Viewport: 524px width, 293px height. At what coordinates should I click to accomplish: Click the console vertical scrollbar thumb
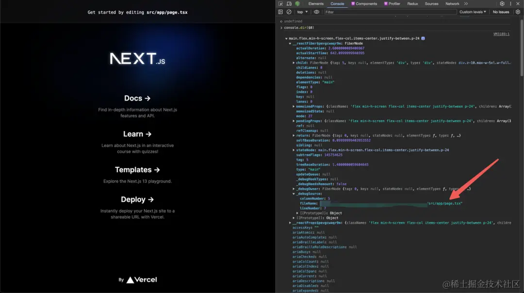pos(522,48)
